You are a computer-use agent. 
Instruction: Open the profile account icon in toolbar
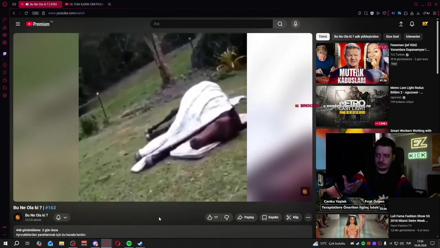[x=412, y=13]
